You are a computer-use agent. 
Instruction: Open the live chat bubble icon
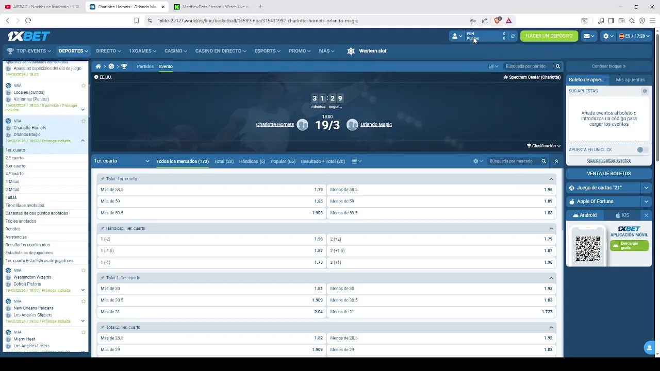click(649, 348)
